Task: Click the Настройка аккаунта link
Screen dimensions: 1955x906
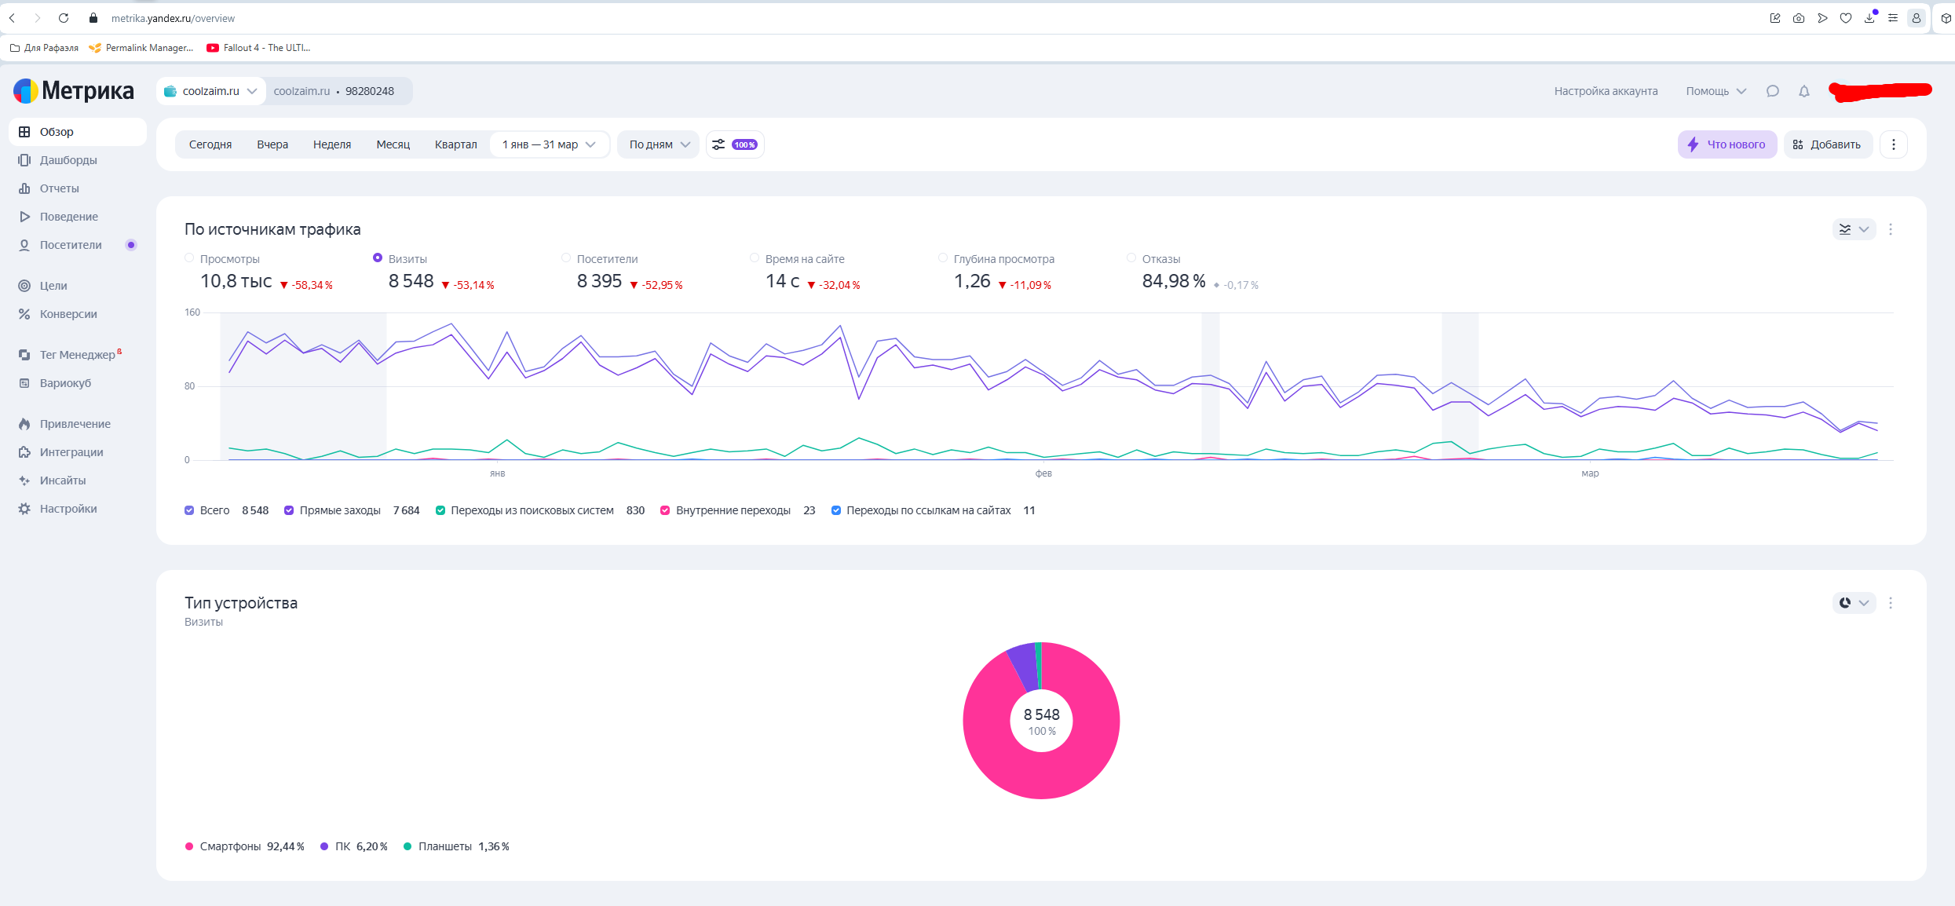Action: pyautogui.click(x=1606, y=91)
